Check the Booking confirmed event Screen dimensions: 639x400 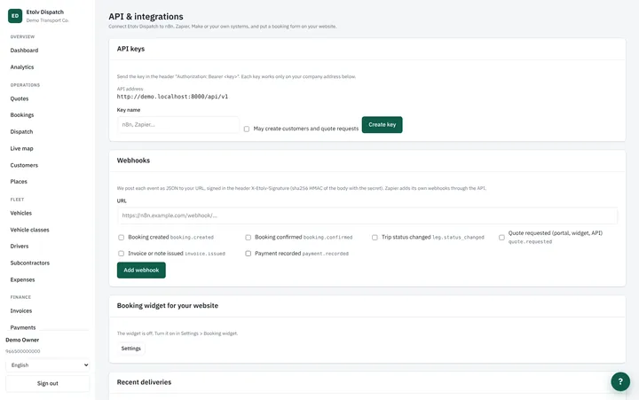tap(248, 237)
